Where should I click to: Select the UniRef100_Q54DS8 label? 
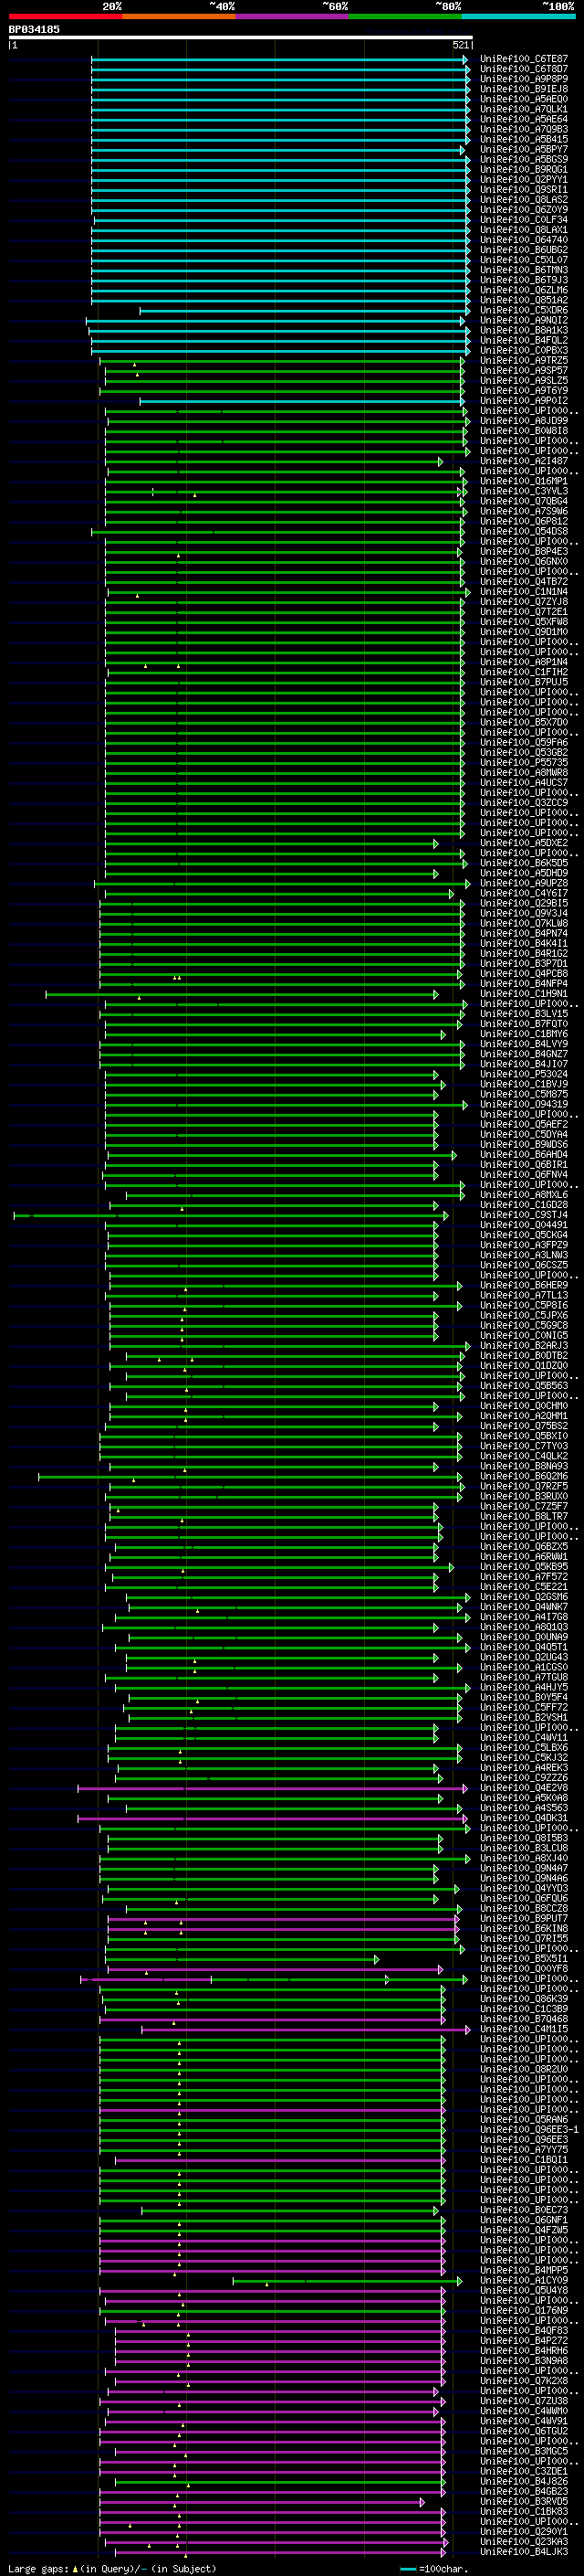[x=524, y=532]
